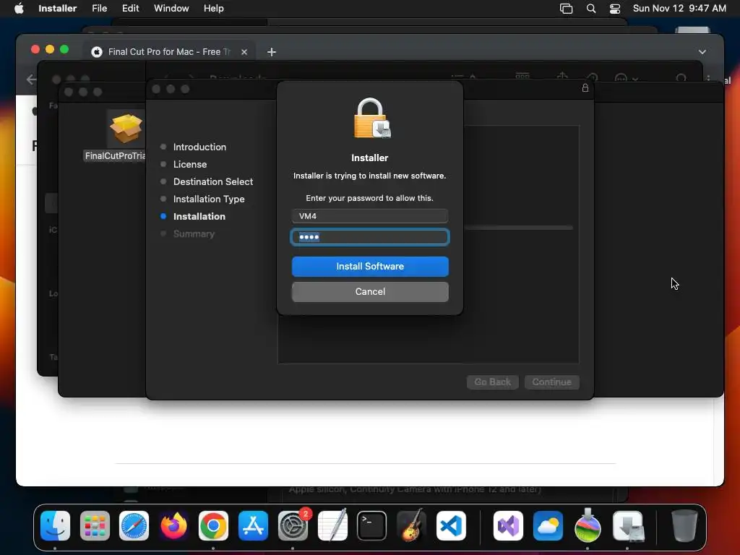Select the Final Cut Pro for Mac browser tab
The image size is (740, 555).
[170, 52]
